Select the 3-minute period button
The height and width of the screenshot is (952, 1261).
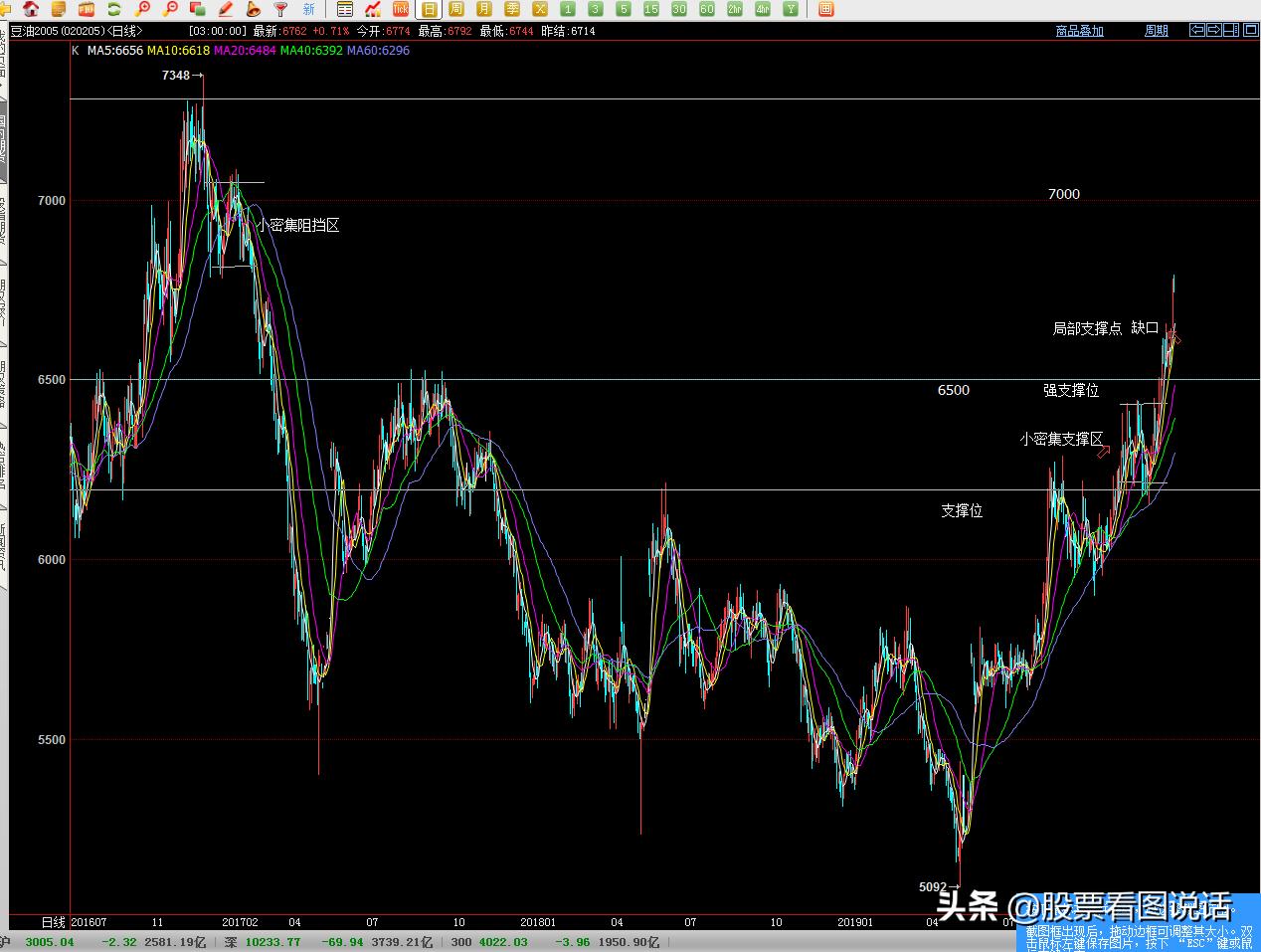tap(596, 9)
